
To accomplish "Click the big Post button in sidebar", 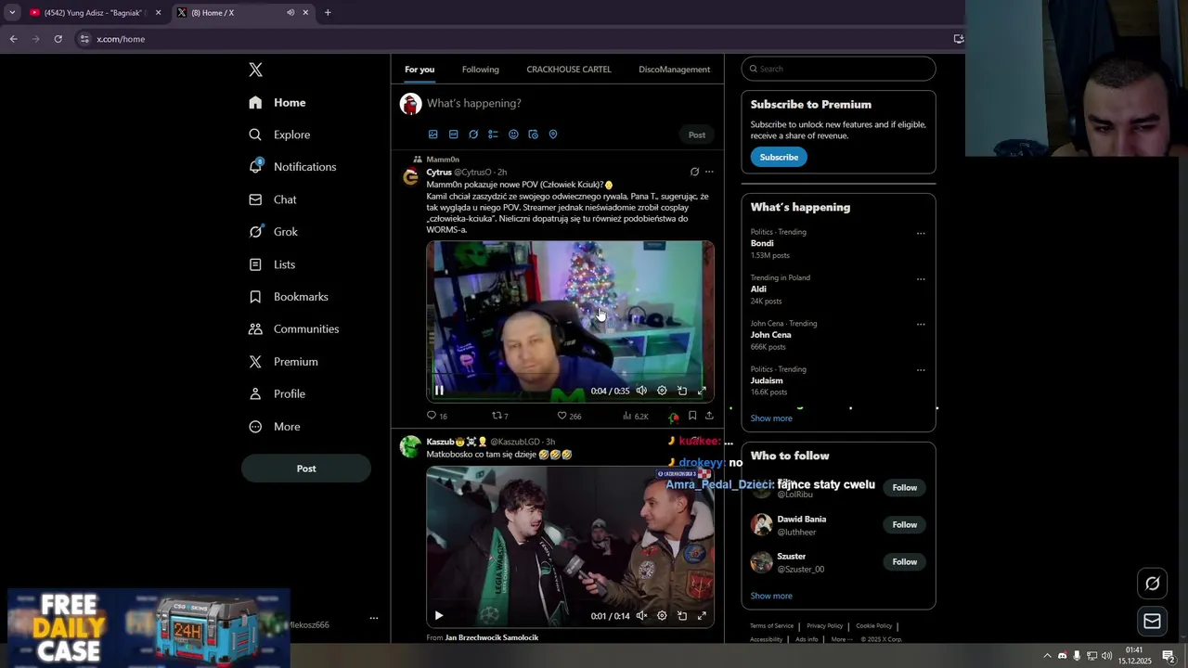I will [x=306, y=469].
